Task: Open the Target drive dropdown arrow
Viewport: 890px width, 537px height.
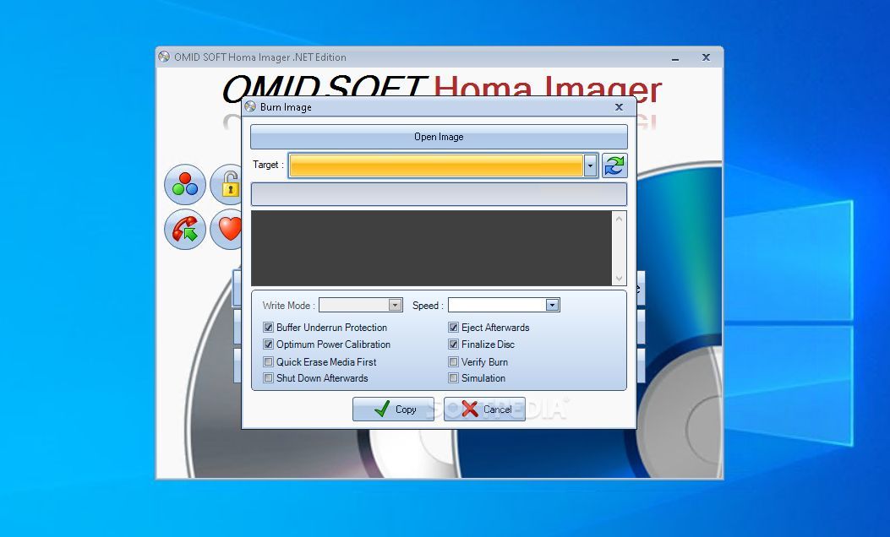Action: point(590,165)
